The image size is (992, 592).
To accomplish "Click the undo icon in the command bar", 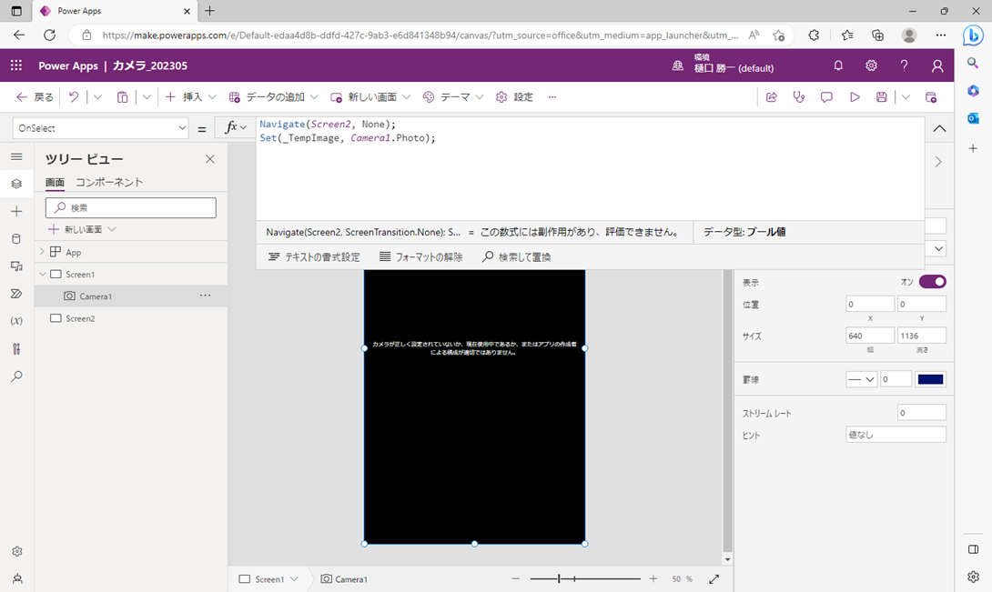I will (74, 96).
